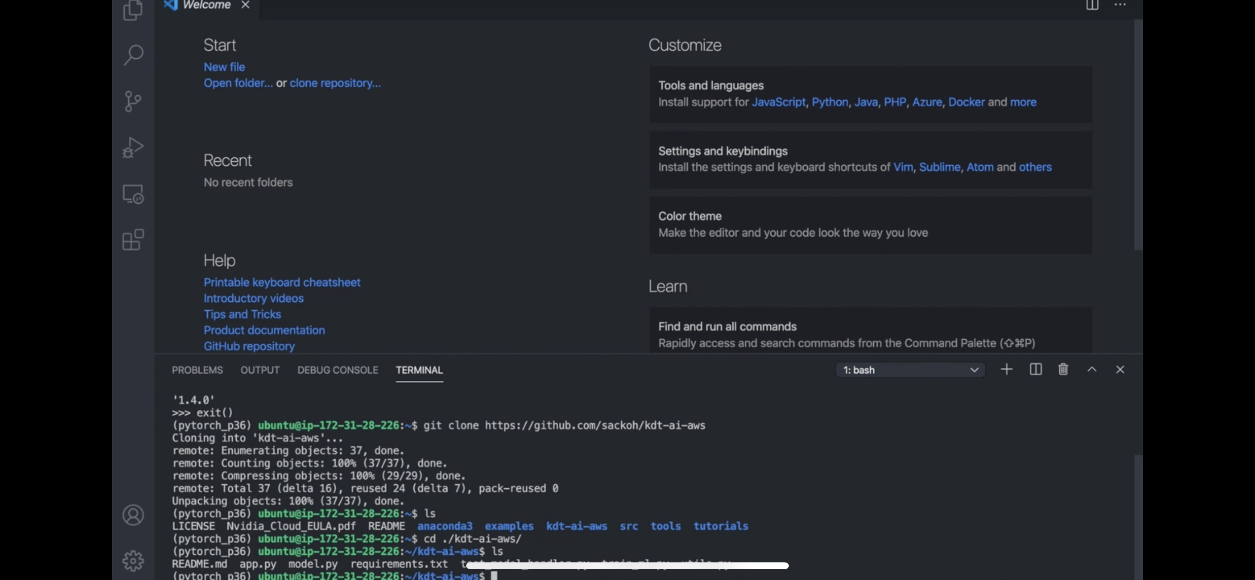Open the Source Control branch icon

133,101
